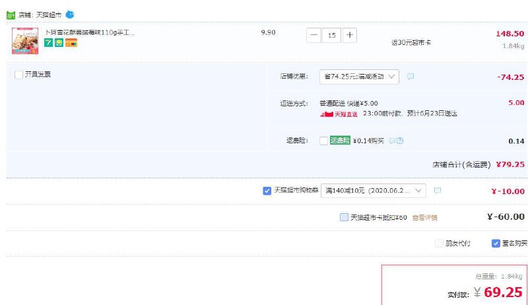The image size is (528, 305).
Task: Decrease quantity with the minus button
Action: 313,35
